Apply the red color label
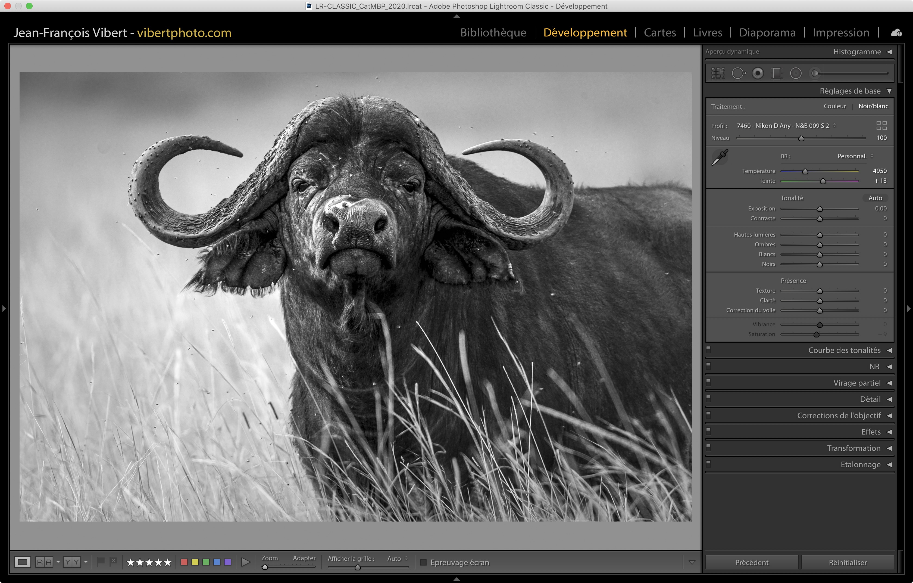 point(184,562)
